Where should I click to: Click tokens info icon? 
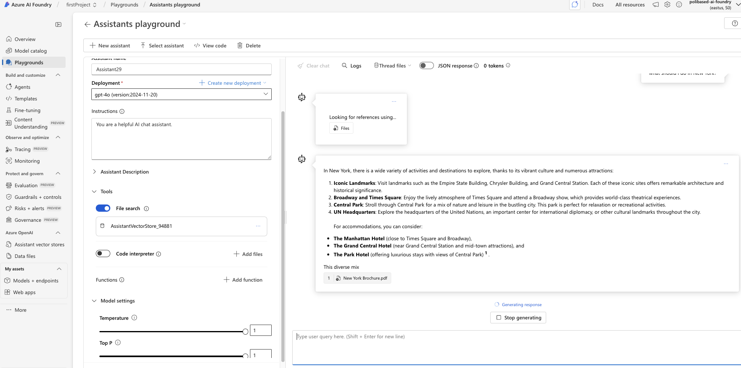(508, 65)
